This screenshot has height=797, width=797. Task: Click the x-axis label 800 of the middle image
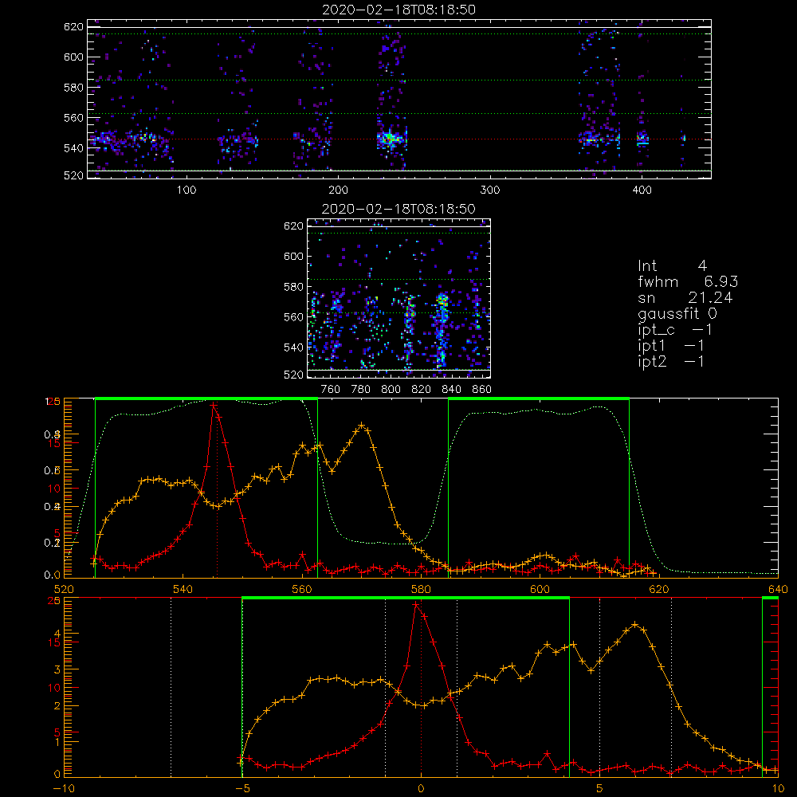point(391,390)
